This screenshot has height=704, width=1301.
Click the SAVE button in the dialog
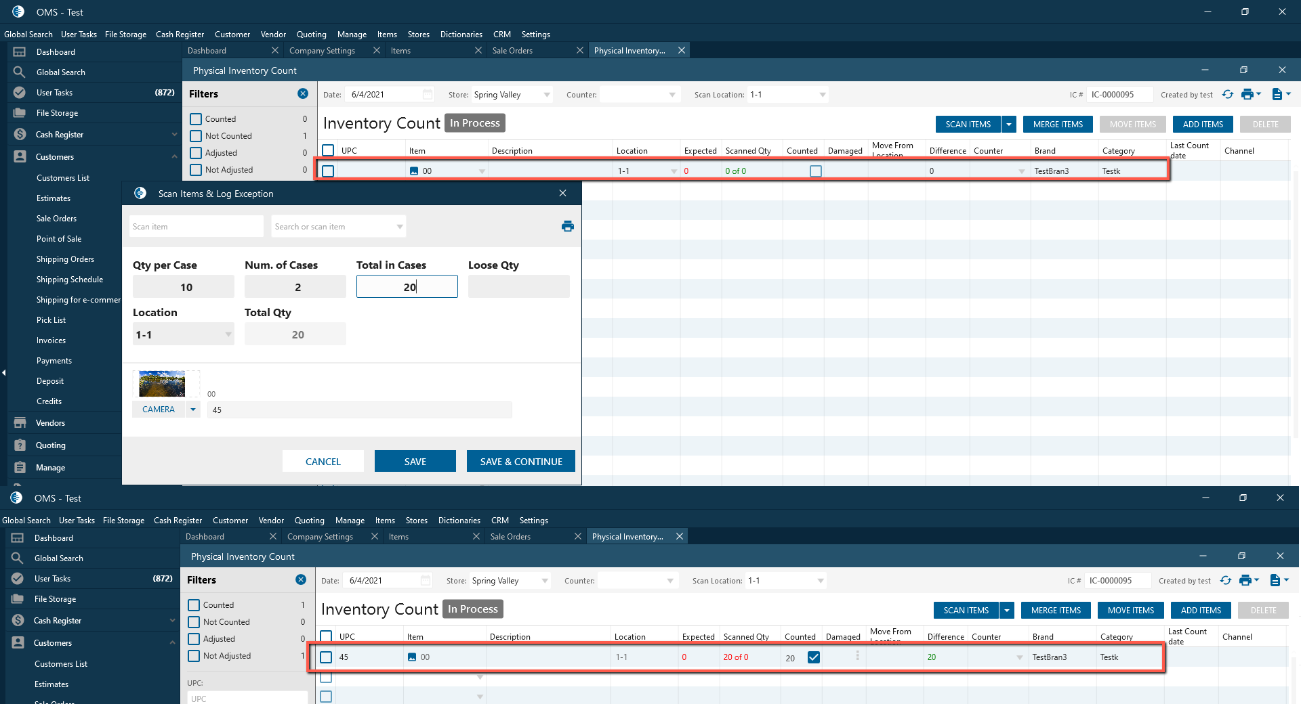click(415, 462)
